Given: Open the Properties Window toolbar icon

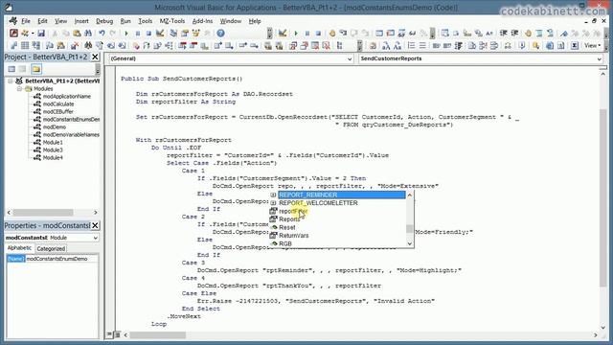Looking at the screenshot, I should (184, 34).
